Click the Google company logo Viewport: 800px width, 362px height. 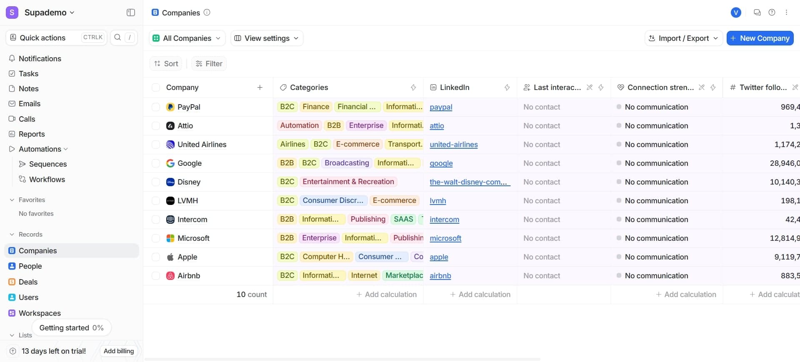coord(170,163)
